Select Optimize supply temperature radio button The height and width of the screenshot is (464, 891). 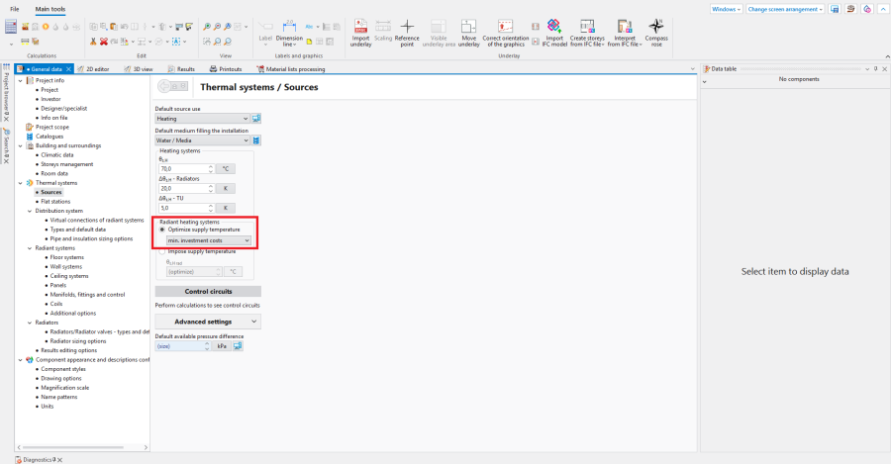162,230
